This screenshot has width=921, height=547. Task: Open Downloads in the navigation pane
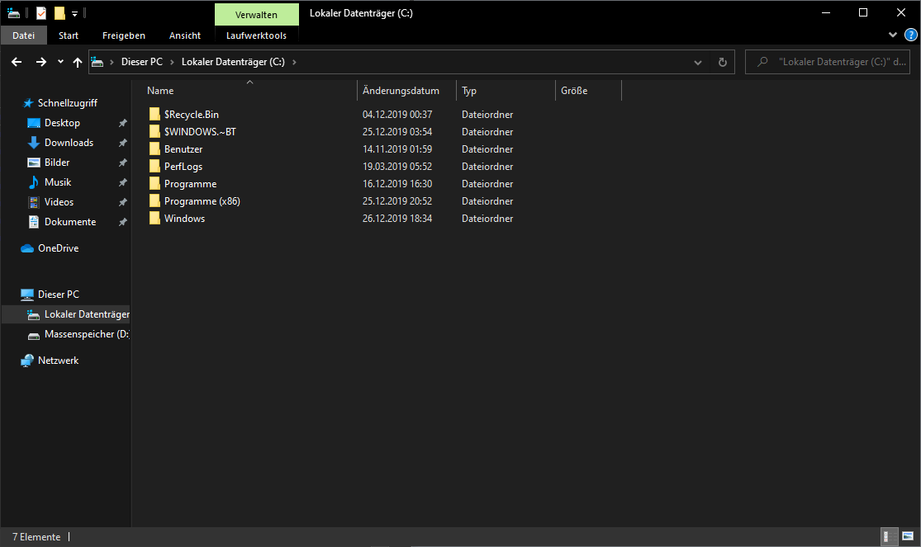pos(69,143)
